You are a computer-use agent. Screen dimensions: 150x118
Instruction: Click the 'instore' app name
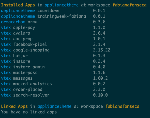click(x=22, y=61)
